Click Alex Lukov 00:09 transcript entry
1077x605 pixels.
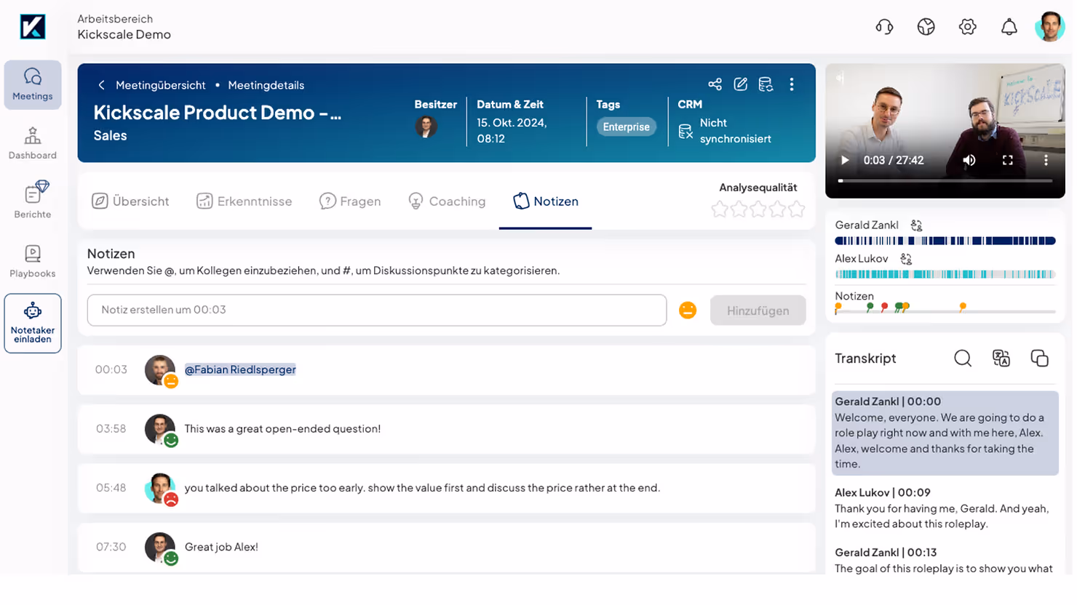pyautogui.click(x=945, y=508)
